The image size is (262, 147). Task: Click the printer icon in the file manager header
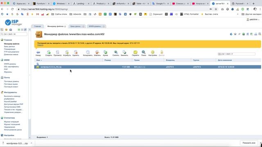255,34
